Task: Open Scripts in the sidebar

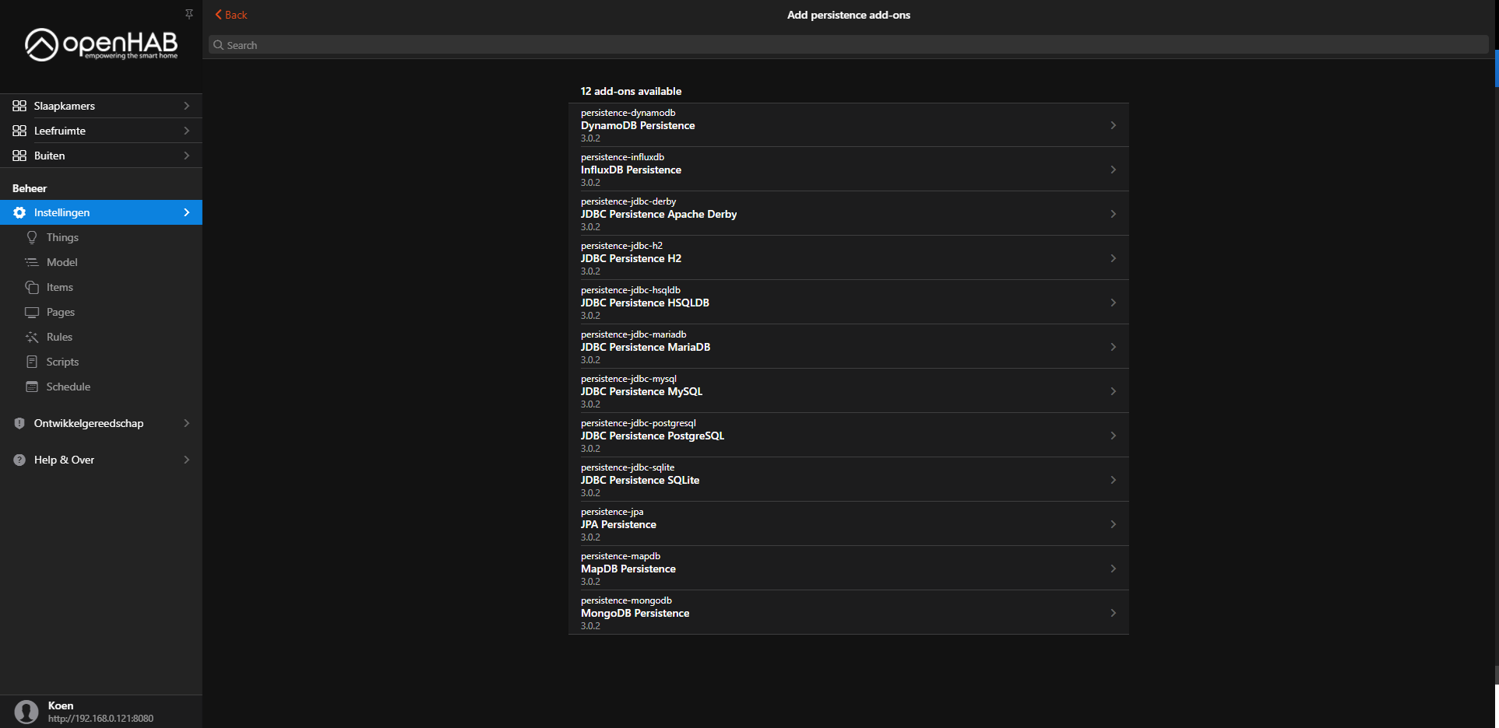Action: coord(101,362)
